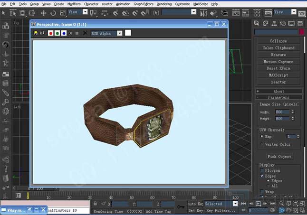Open Utilities panel tab icon
Image resolution: width=307 pixels, height=215 pixels.
point(300,23)
